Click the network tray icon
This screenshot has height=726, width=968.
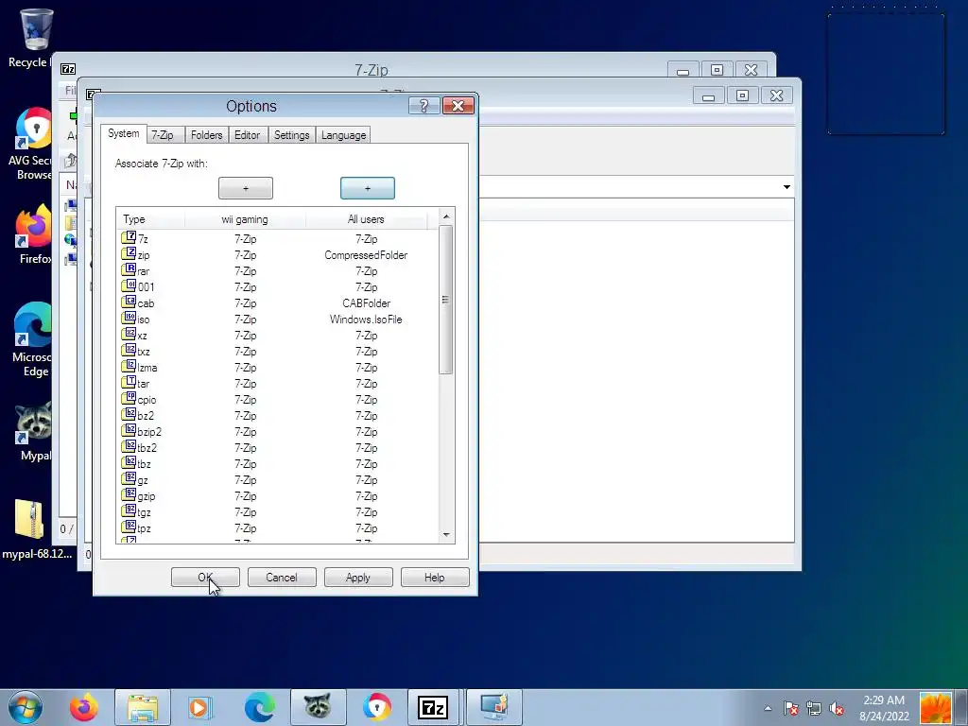click(814, 708)
